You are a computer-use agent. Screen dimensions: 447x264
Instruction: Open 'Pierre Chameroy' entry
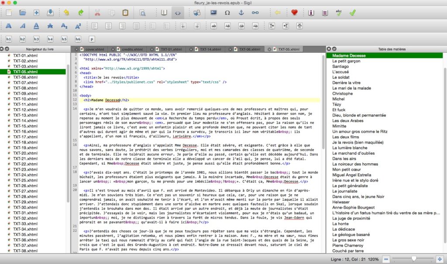(348, 246)
